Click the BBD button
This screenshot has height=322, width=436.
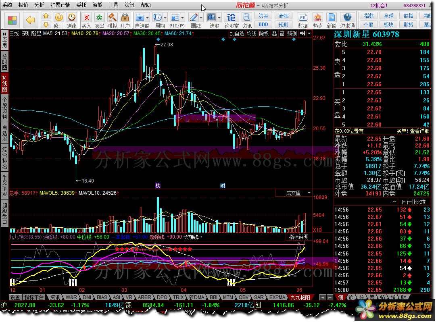click(263, 25)
